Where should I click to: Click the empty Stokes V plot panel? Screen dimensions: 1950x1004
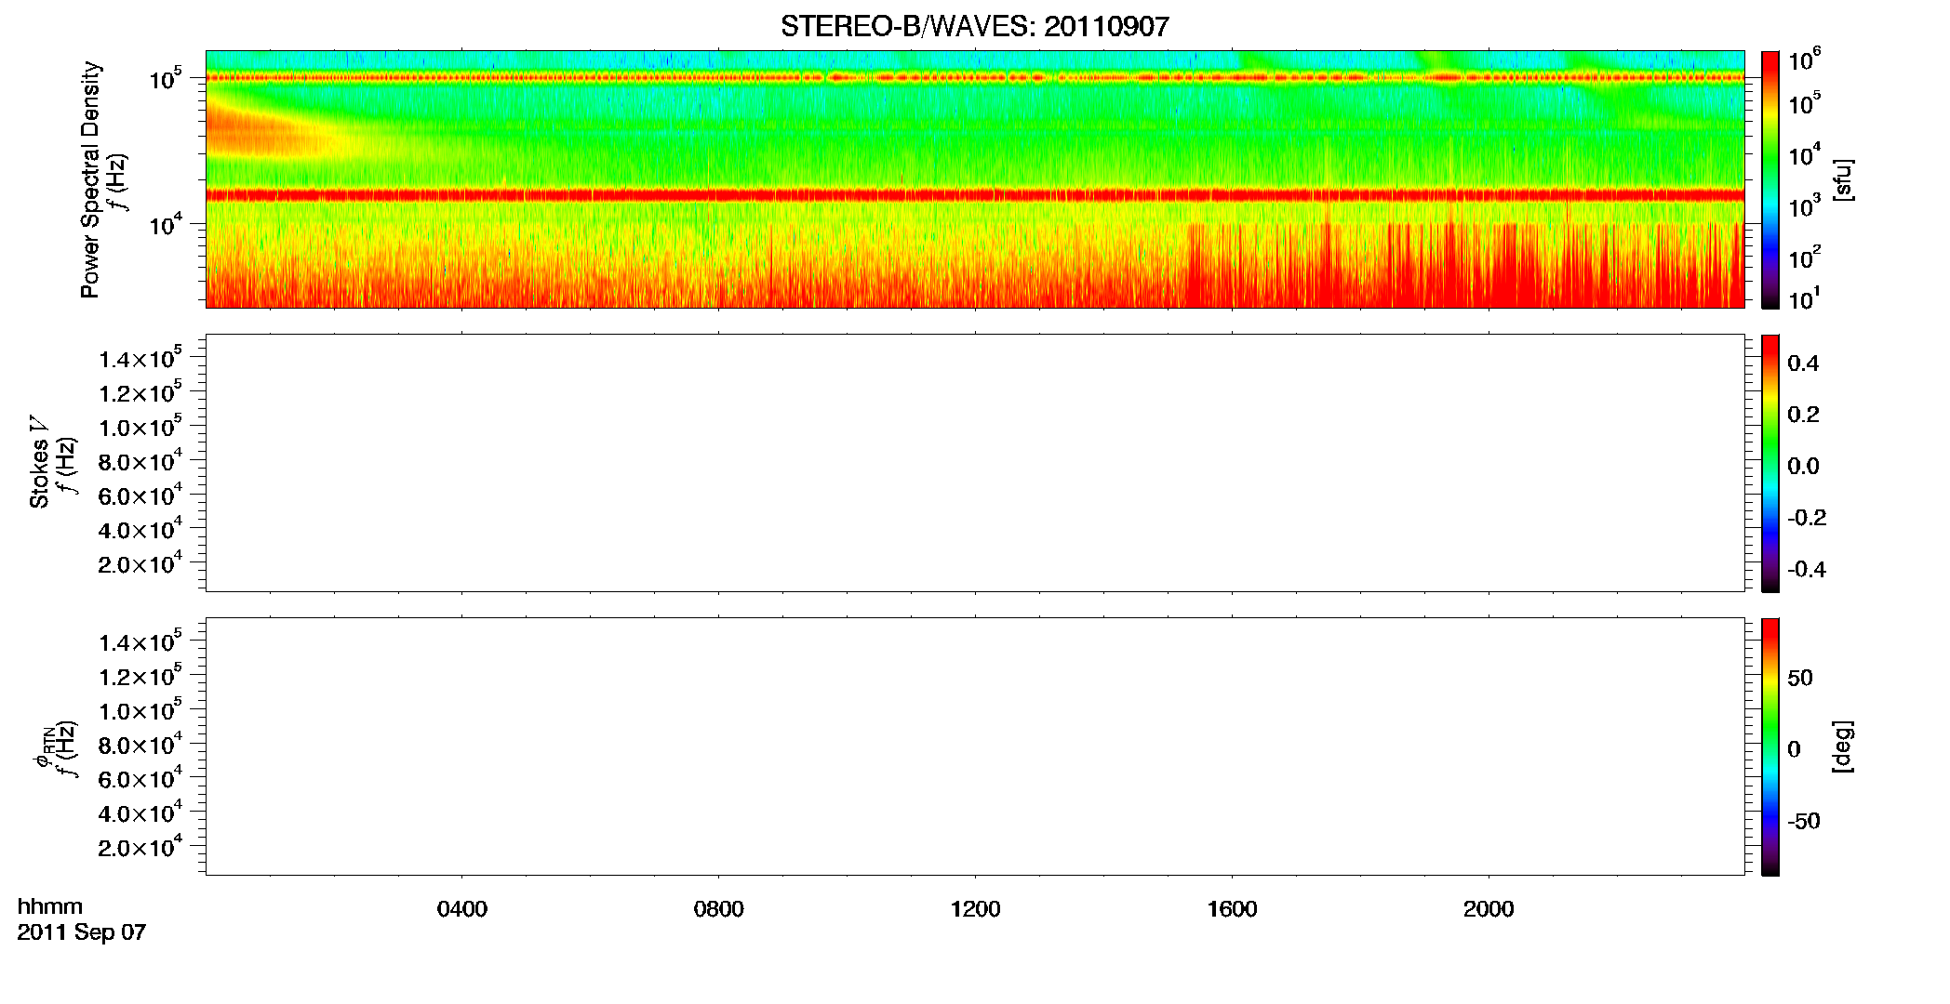pyautogui.click(x=974, y=463)
